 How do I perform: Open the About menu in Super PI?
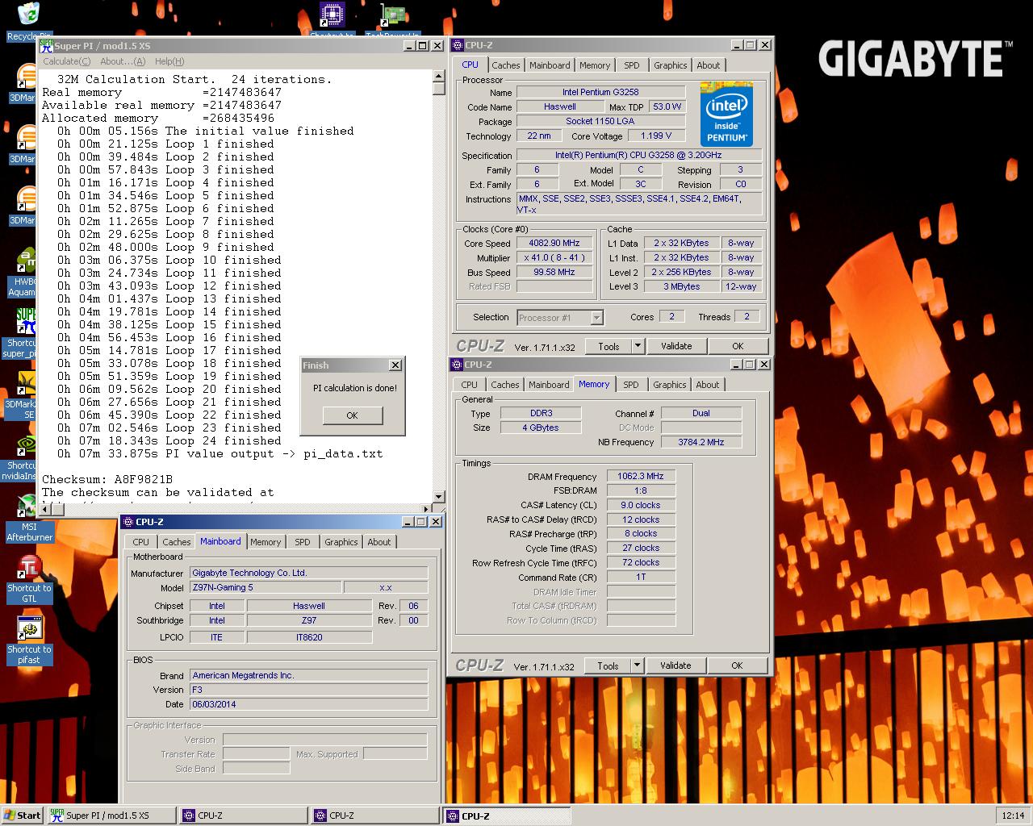[123, 61]
